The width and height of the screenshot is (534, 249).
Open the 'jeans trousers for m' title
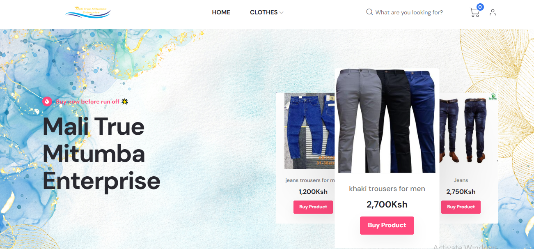click(x=310, y=180)
